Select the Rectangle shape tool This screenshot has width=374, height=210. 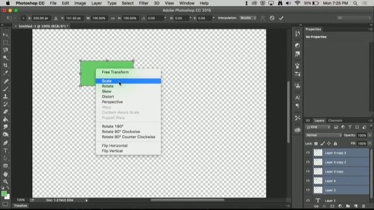[5, 166]
